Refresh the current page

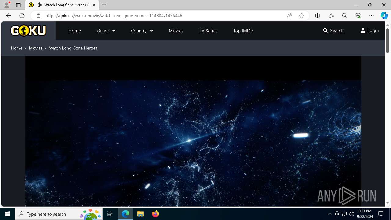pyautogui.click(x=22, y=16)
